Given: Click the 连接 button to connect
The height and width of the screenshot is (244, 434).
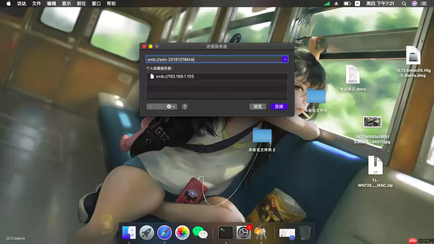Looking at the screenshot, I should (x=279, y=106).
